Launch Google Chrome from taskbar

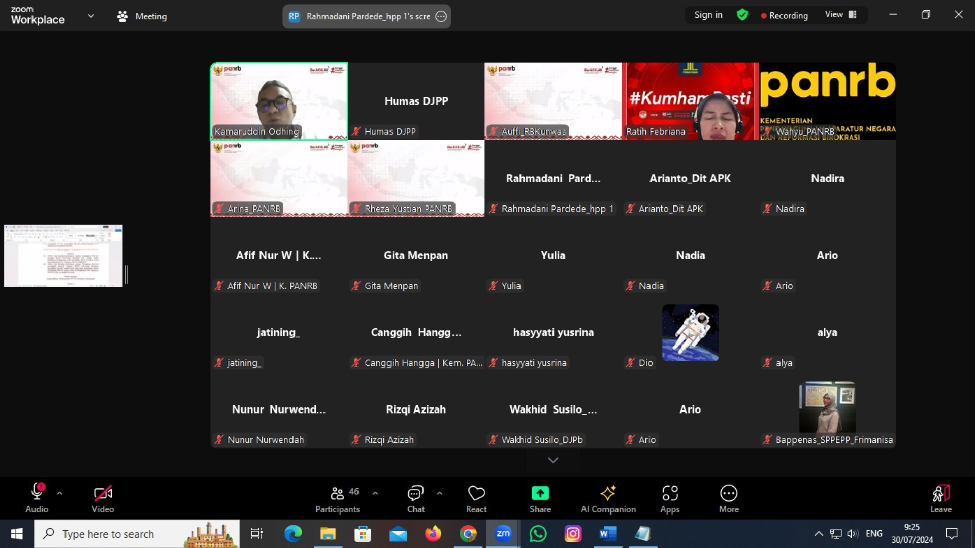coord(468,534)
